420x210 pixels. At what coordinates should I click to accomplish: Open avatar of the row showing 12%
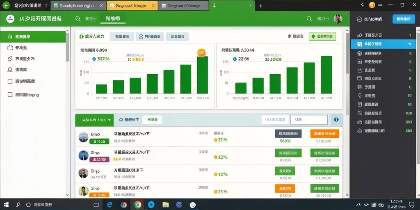coord(83,173)
